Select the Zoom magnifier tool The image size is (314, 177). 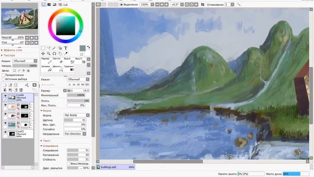[49, 54]
